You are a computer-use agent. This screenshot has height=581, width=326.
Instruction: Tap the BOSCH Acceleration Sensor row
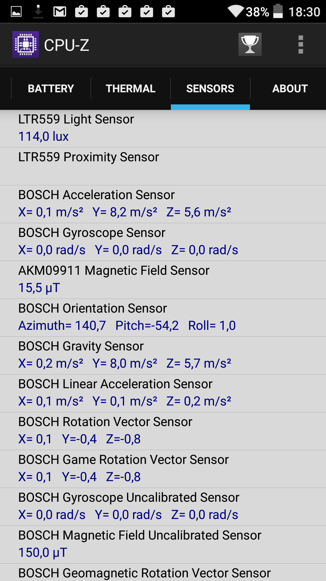[163, 204]
